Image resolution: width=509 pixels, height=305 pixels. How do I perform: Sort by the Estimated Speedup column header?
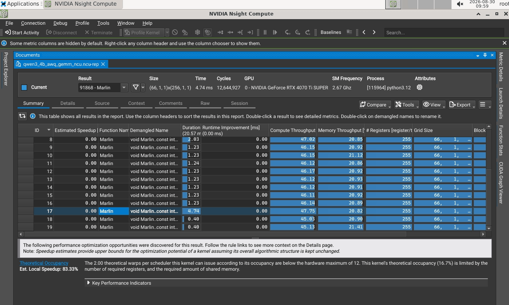tap(75, 130)
